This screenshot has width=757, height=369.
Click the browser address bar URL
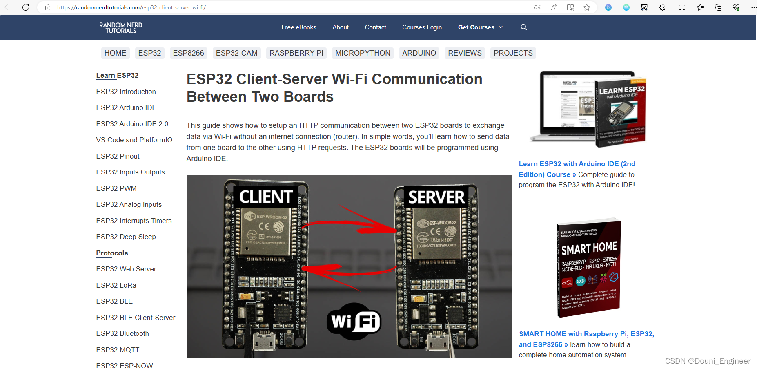[x=131, y=7]
